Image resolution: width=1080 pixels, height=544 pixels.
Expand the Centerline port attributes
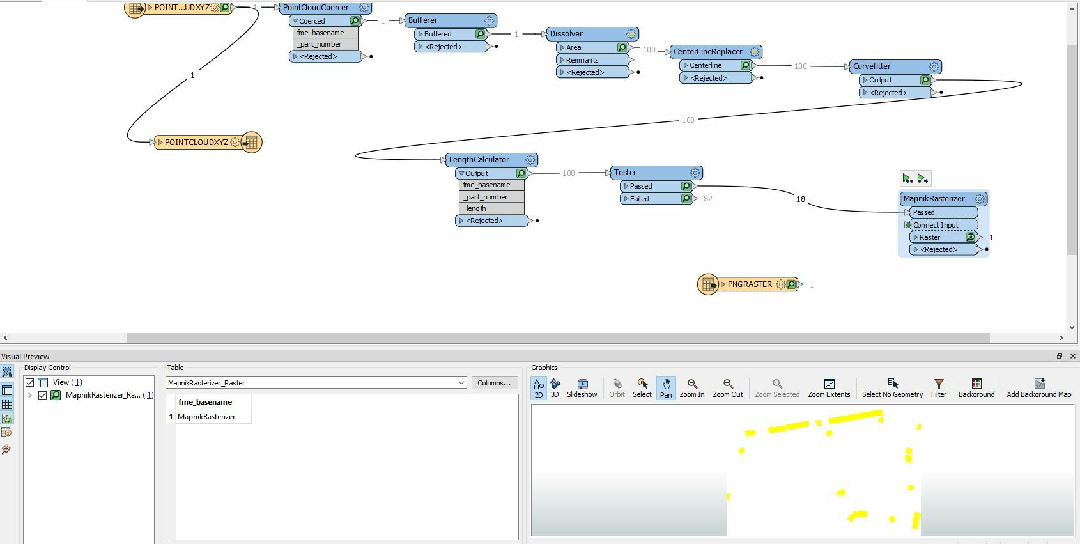(x=685, y=65)
